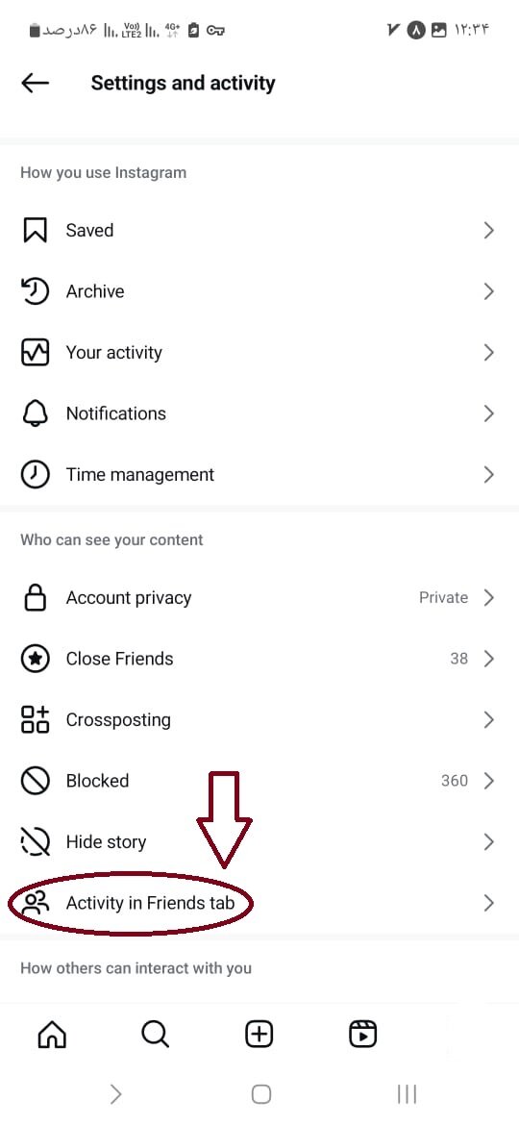Tap the Archive clock-arrow icon
The image size is (519, 1125).
click(35, 291)
